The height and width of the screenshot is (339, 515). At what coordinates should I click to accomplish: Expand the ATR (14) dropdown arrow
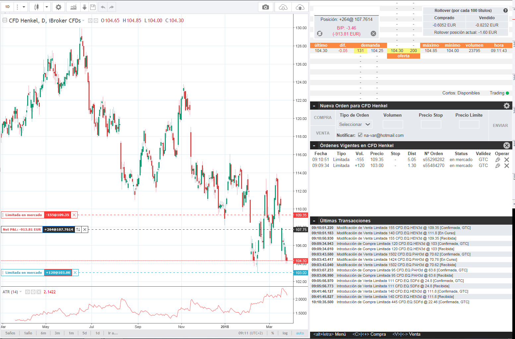(21, 292)
